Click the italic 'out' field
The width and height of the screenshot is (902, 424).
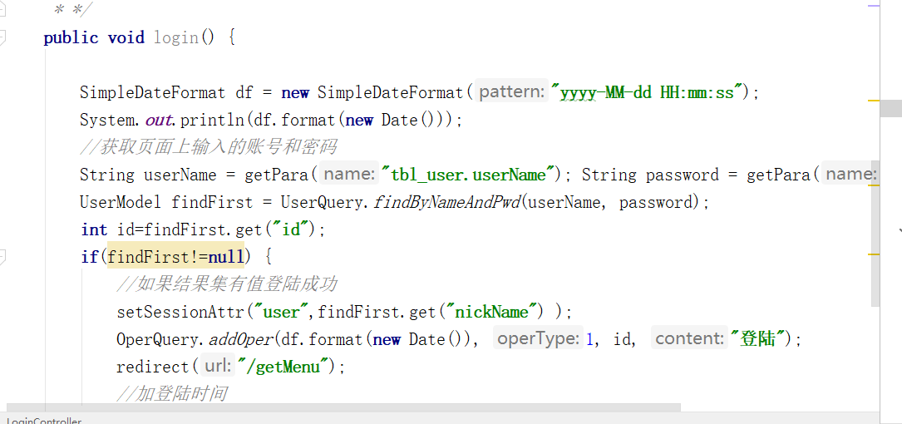click(158, 121)
